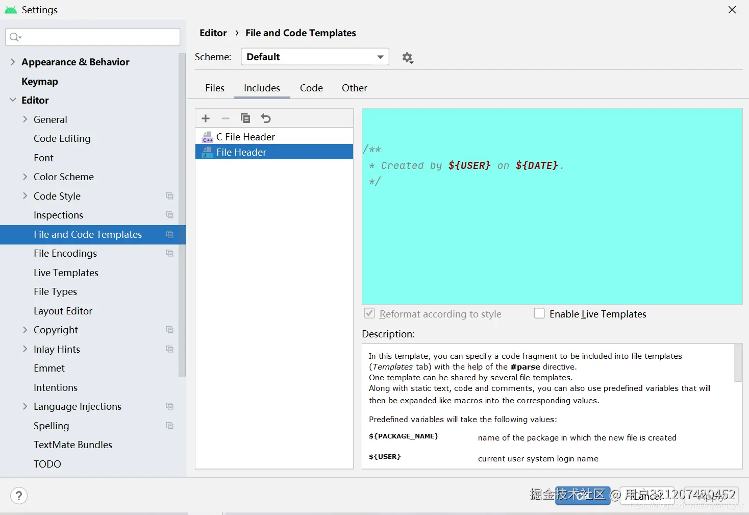Open Spelling settings
This screenshot has width=749, height=515.
(x=51, y=426)
